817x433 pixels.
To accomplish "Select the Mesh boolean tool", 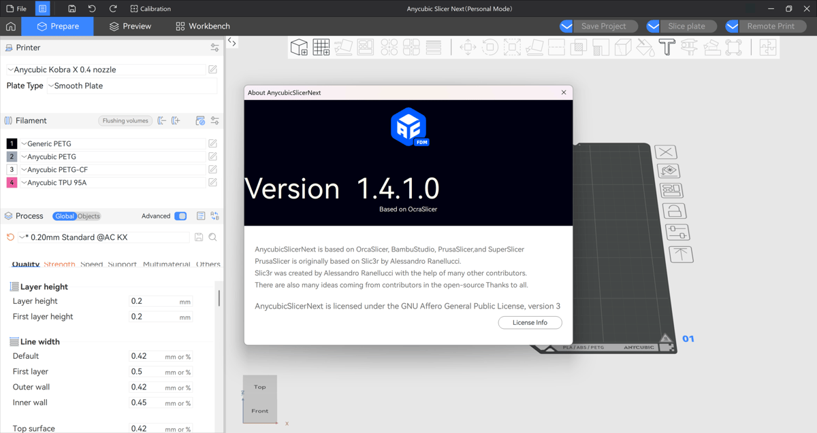I will pyautogui.click(x=579, y=47).
